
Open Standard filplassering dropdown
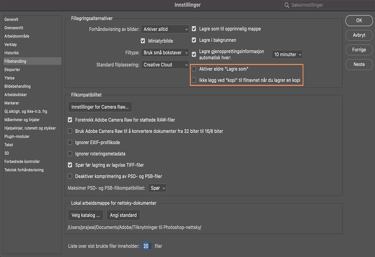coord(165,65)
